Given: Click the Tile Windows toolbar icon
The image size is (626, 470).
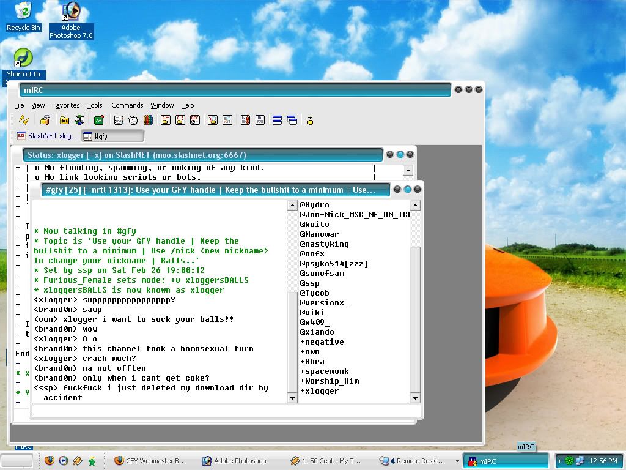Looking at the screenshot, I should (277, 120).
